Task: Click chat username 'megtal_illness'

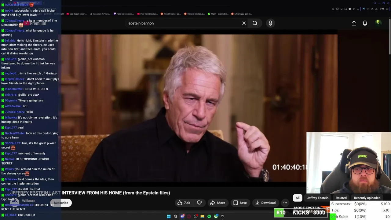Action: click(14, 79)
